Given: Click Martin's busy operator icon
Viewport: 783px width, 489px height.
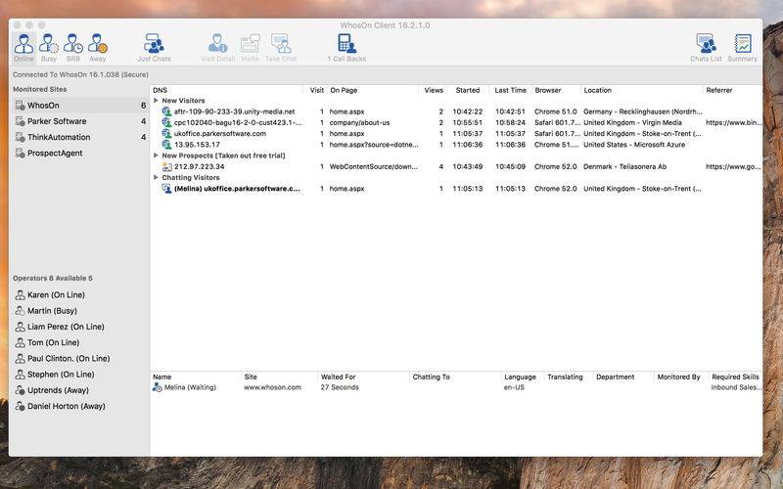Looking at the screenshot, I should coord(20,311).
